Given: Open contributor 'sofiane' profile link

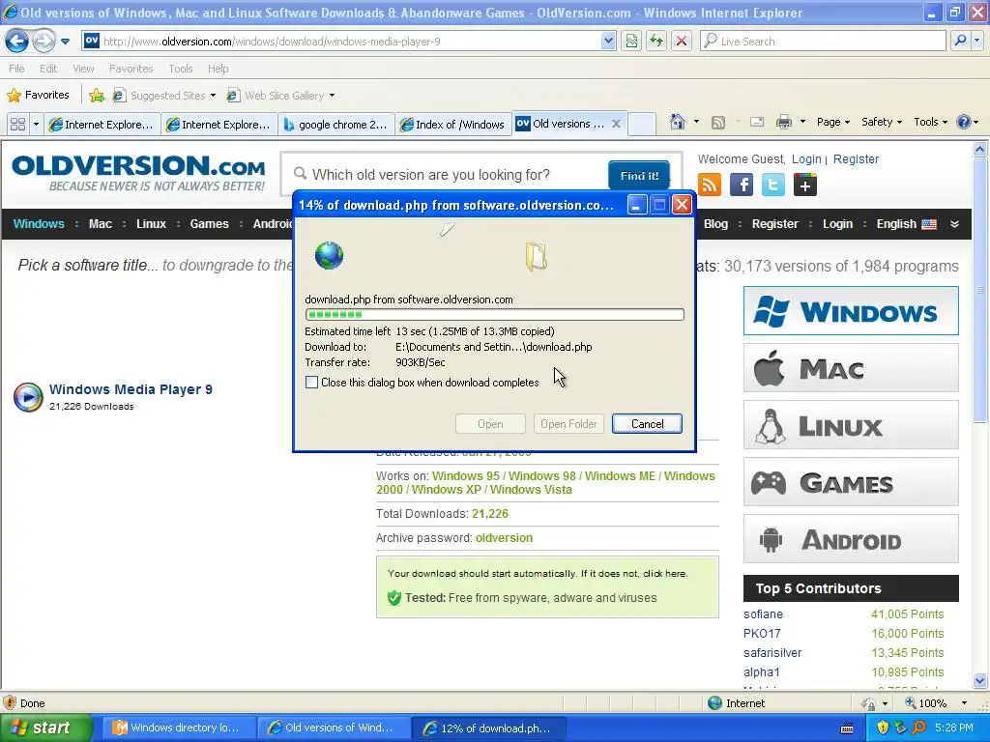Looking at the screenshot, I should point(763,614).
